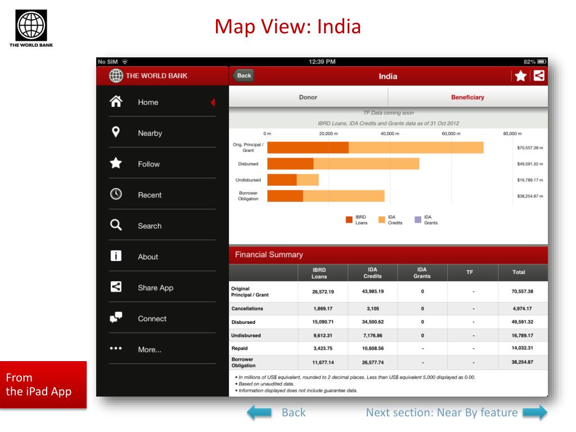
Task: Select the More... menu label
Action: (150, 350)
